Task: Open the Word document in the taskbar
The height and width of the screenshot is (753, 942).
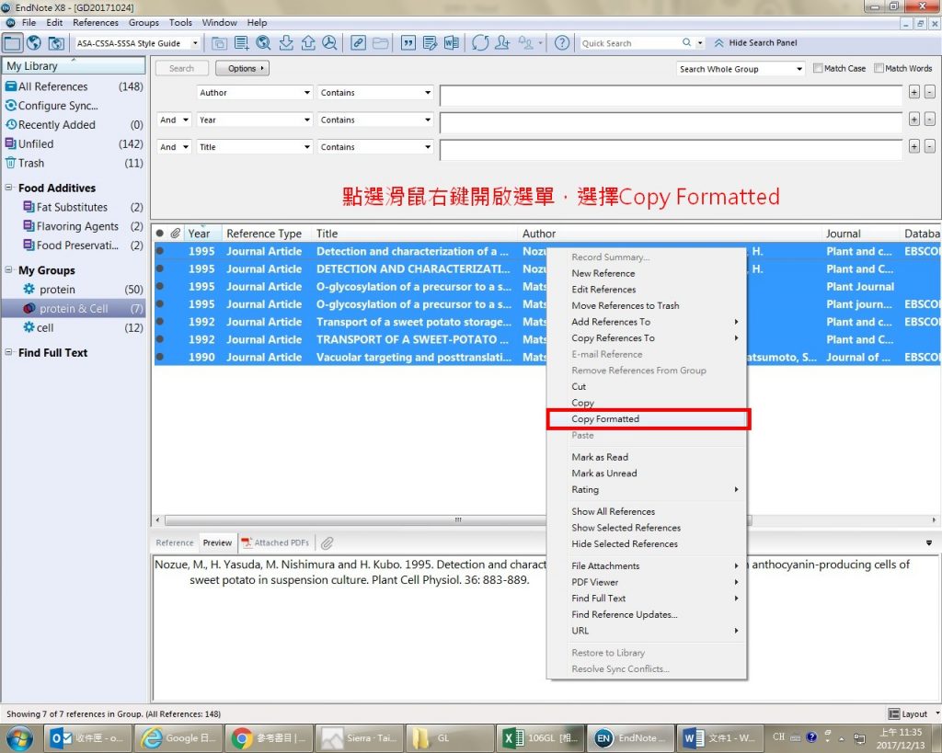Action: tap(720, 738)
